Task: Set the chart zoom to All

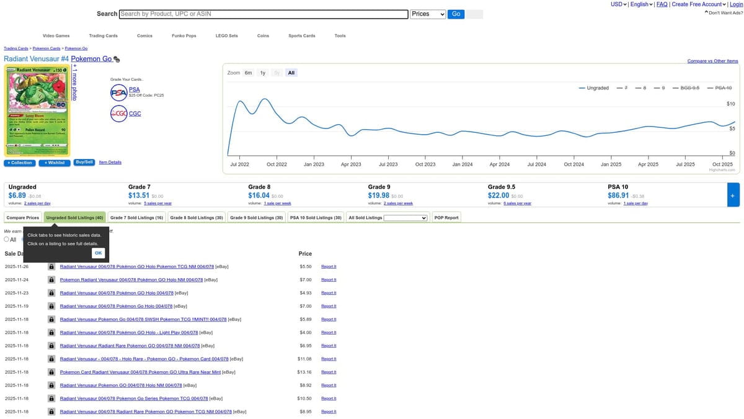Action: [x=291, y=73]
